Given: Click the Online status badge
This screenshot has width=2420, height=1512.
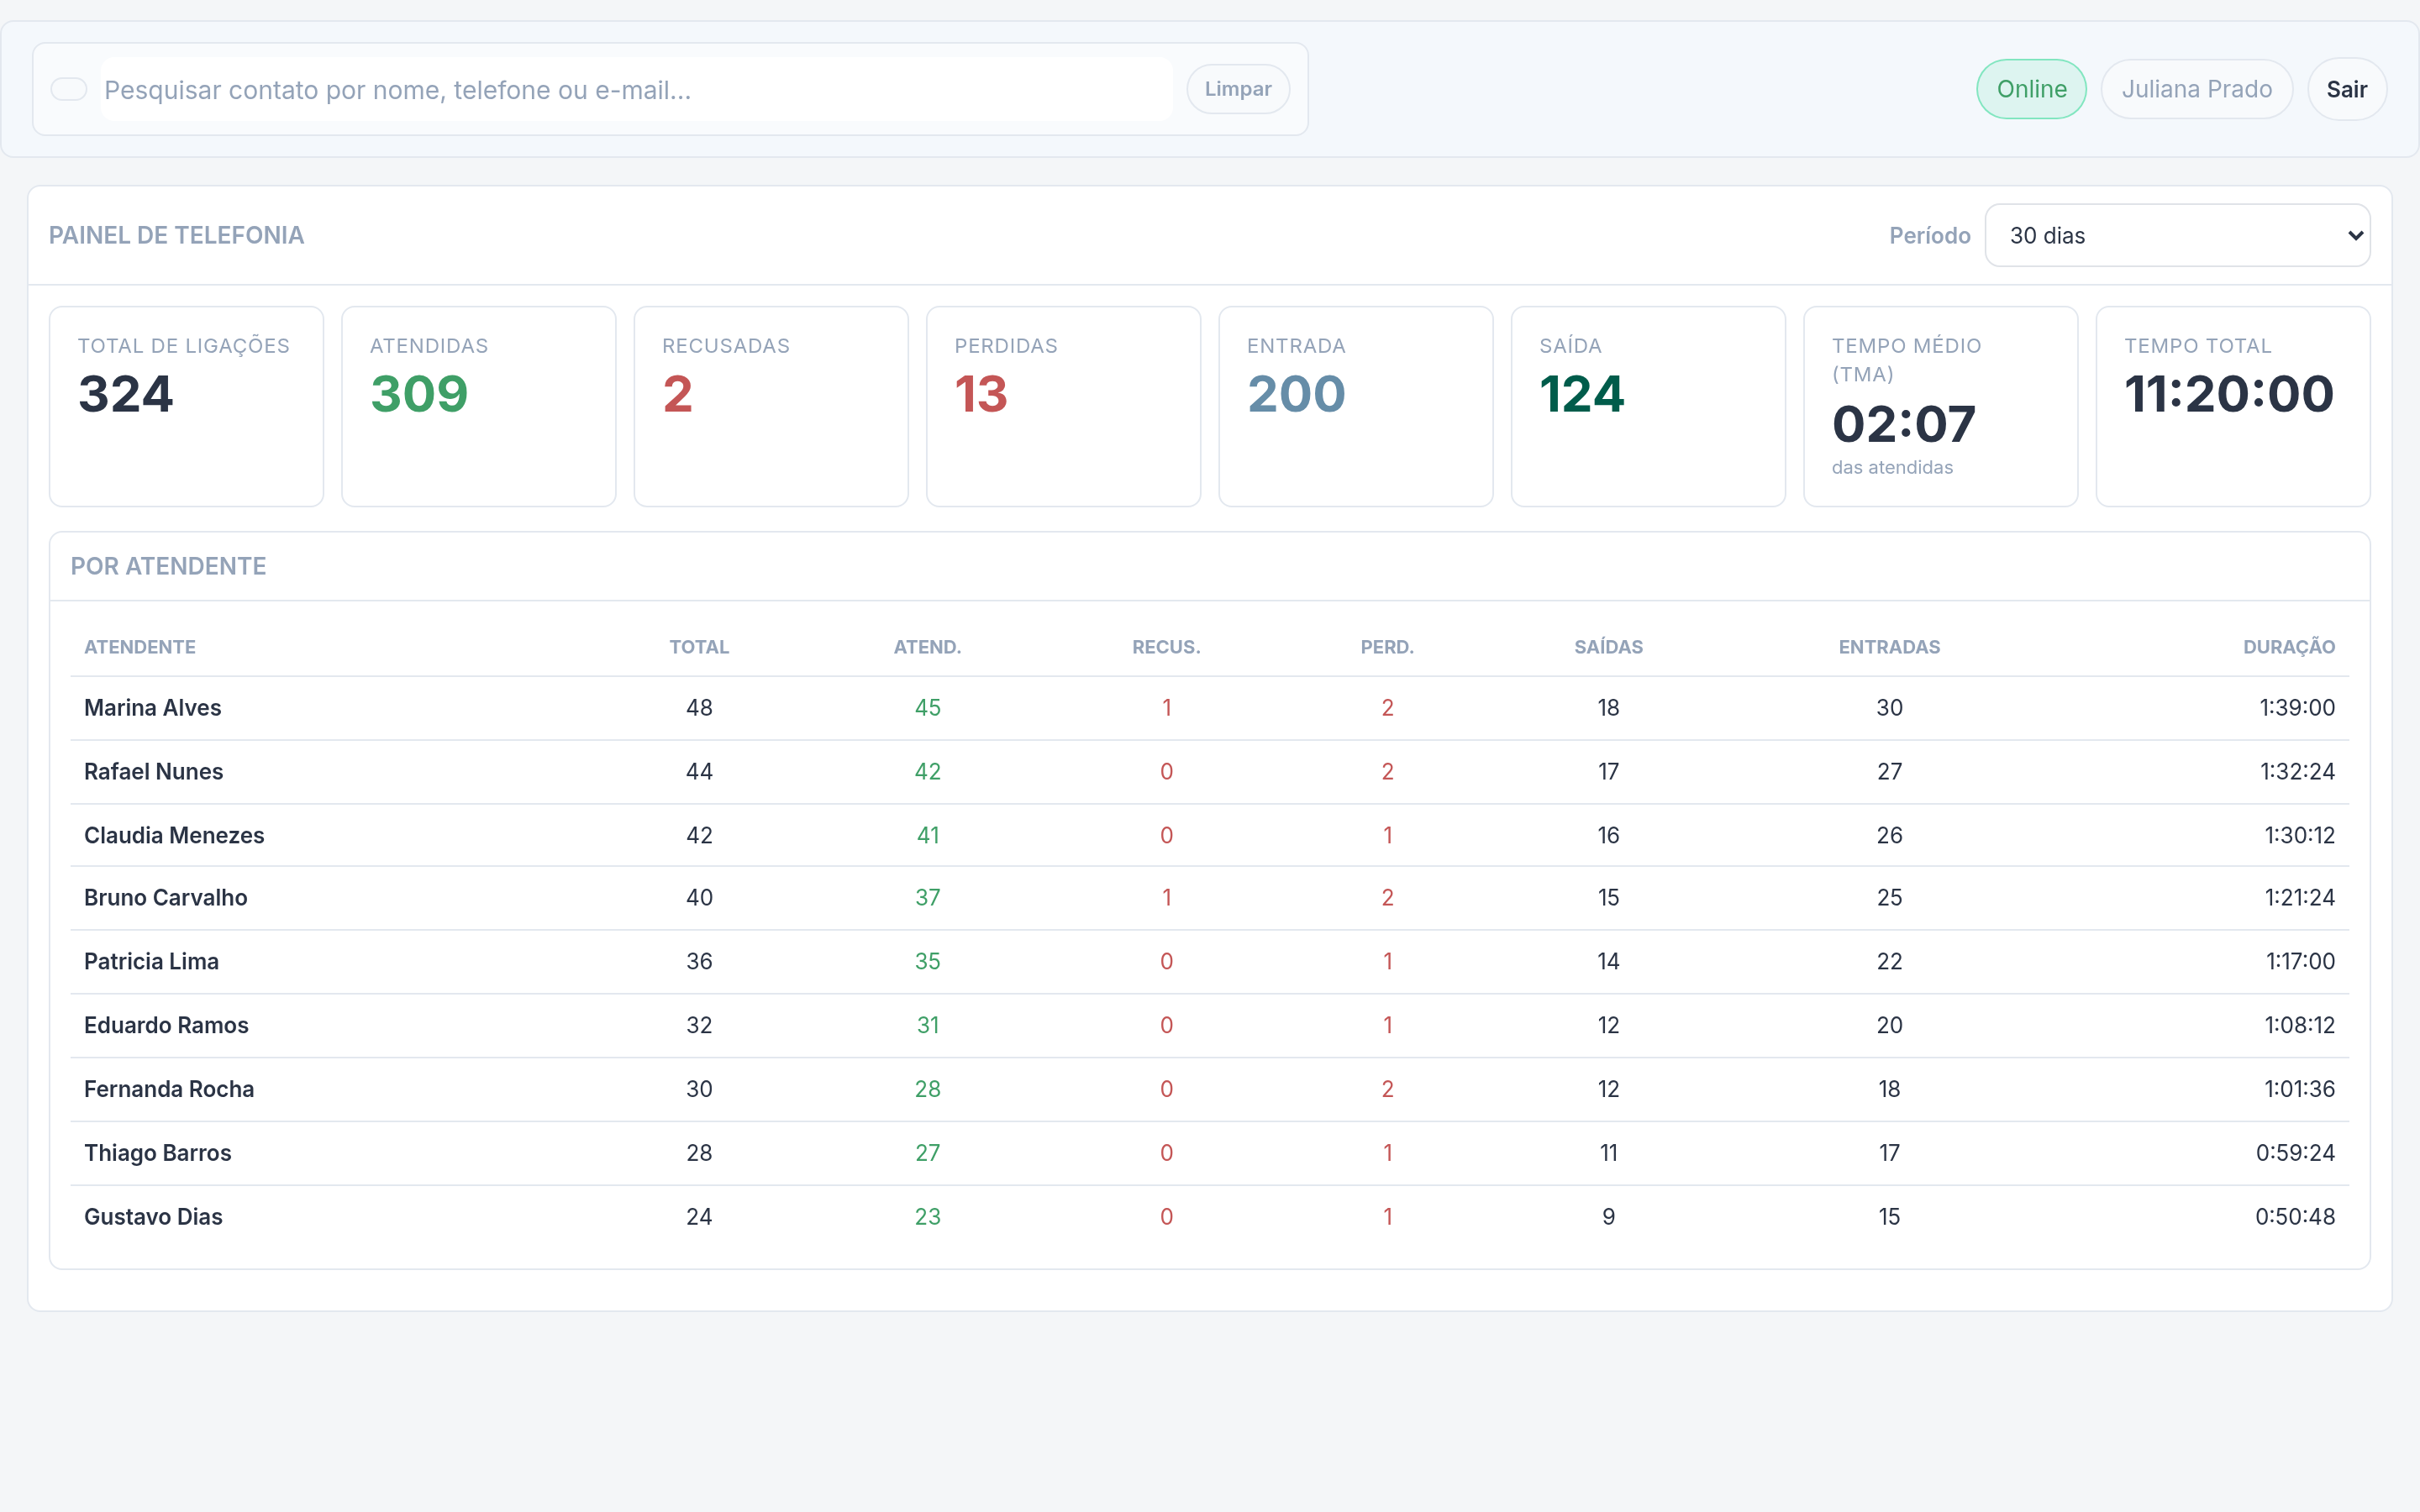Looking at the screenshot, I should tap(2031, 89).
